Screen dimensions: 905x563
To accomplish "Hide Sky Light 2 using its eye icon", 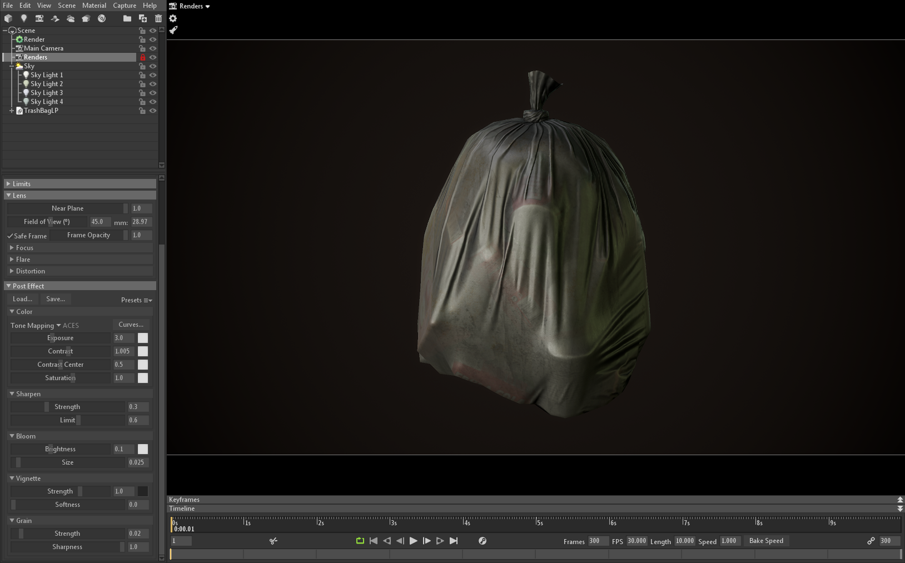I will click(x=153, y=84).
